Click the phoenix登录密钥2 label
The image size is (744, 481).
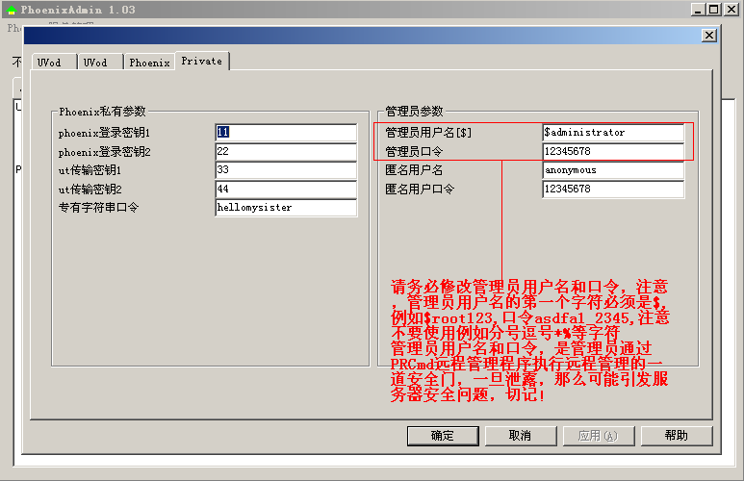(x=104, y=152)
